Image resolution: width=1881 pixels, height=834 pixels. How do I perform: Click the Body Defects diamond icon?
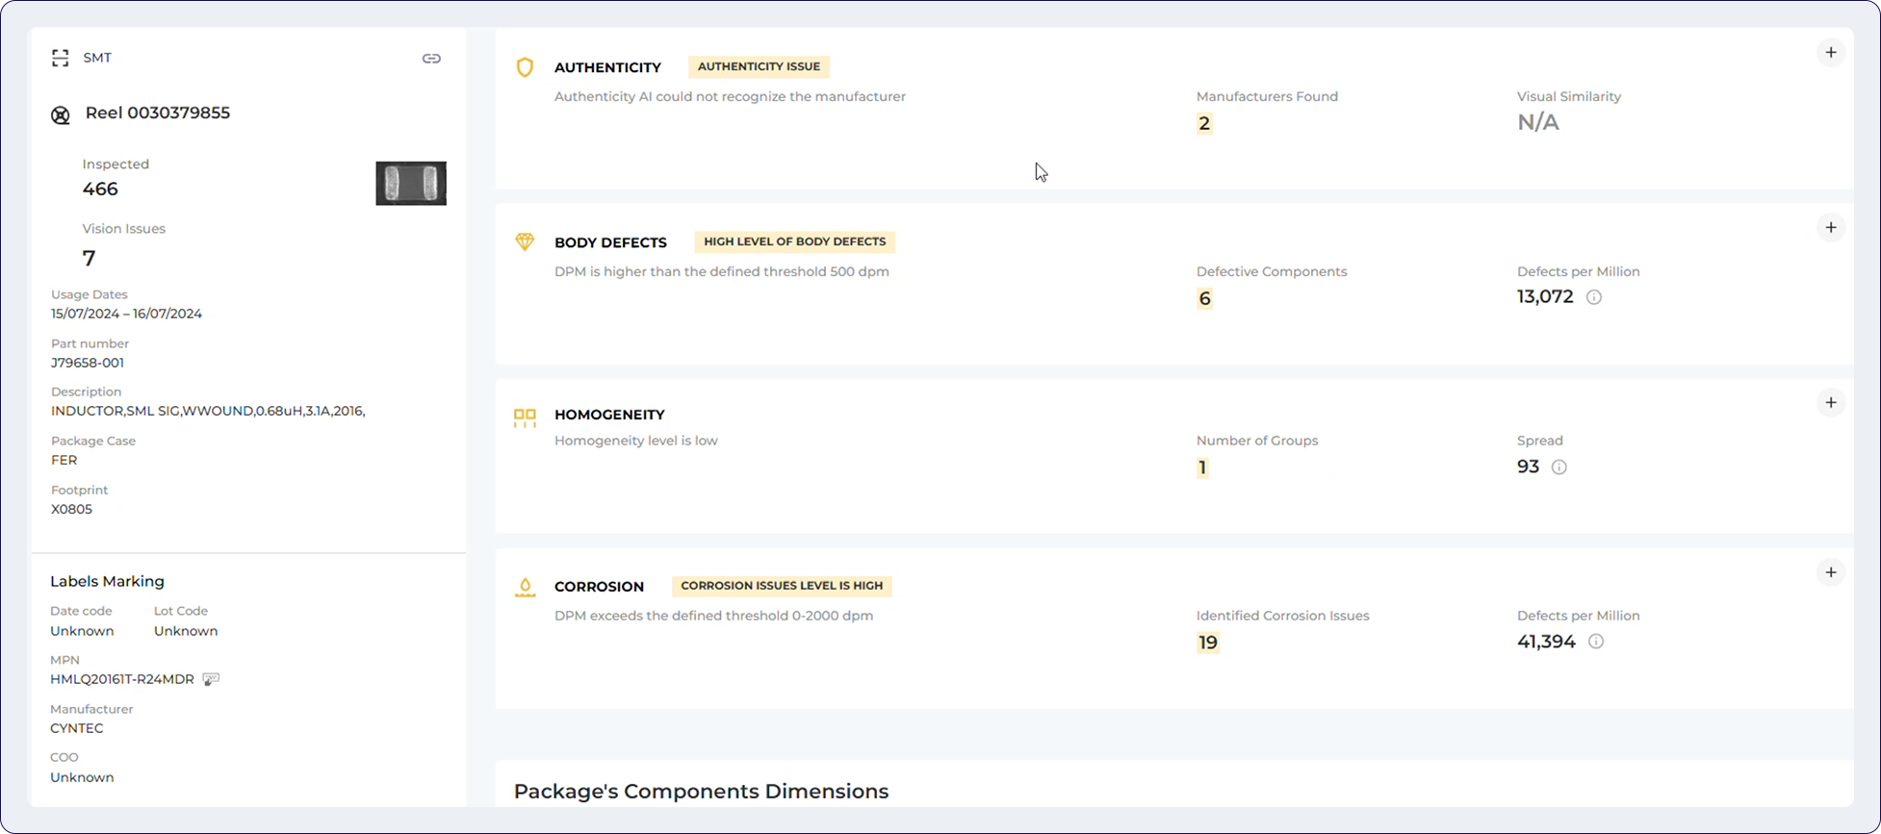click(x=525, y=241)
